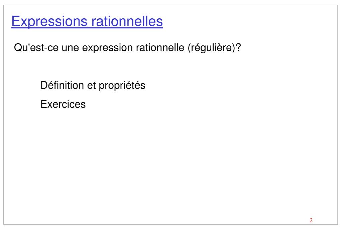The height and width of the screenshot is (236, 342).
Task: Click the question mark ending the question
Action: [x=238, y=47]
